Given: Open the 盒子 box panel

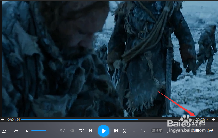Looking at the screenshot, I should 210,130.
